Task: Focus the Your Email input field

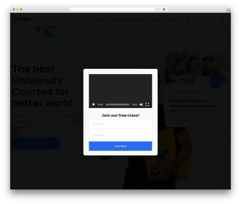Action: 120,135
